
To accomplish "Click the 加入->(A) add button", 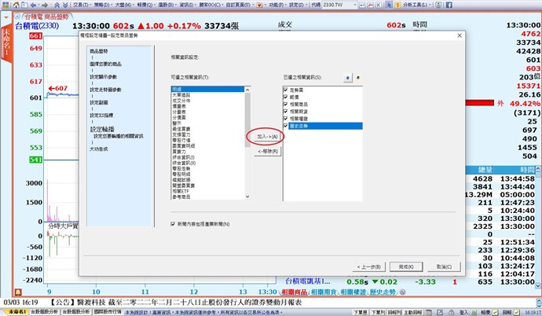I will pyautogui.click(x=265, y=137).
